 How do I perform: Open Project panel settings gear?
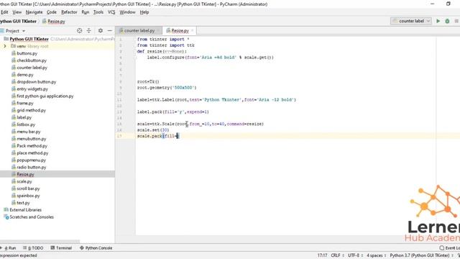[101, 30]
